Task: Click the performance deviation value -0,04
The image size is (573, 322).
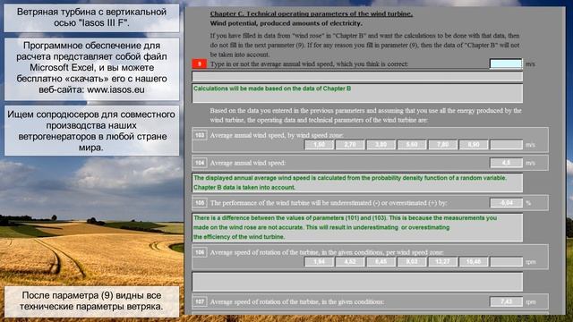Action: tap(506, 203)
